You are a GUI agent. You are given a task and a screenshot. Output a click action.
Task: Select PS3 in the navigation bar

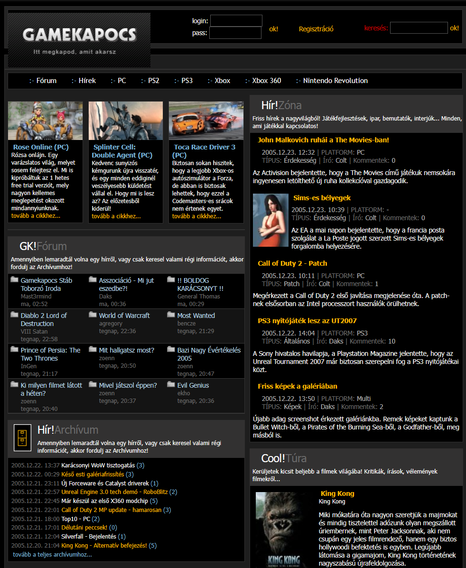[187, 81]
